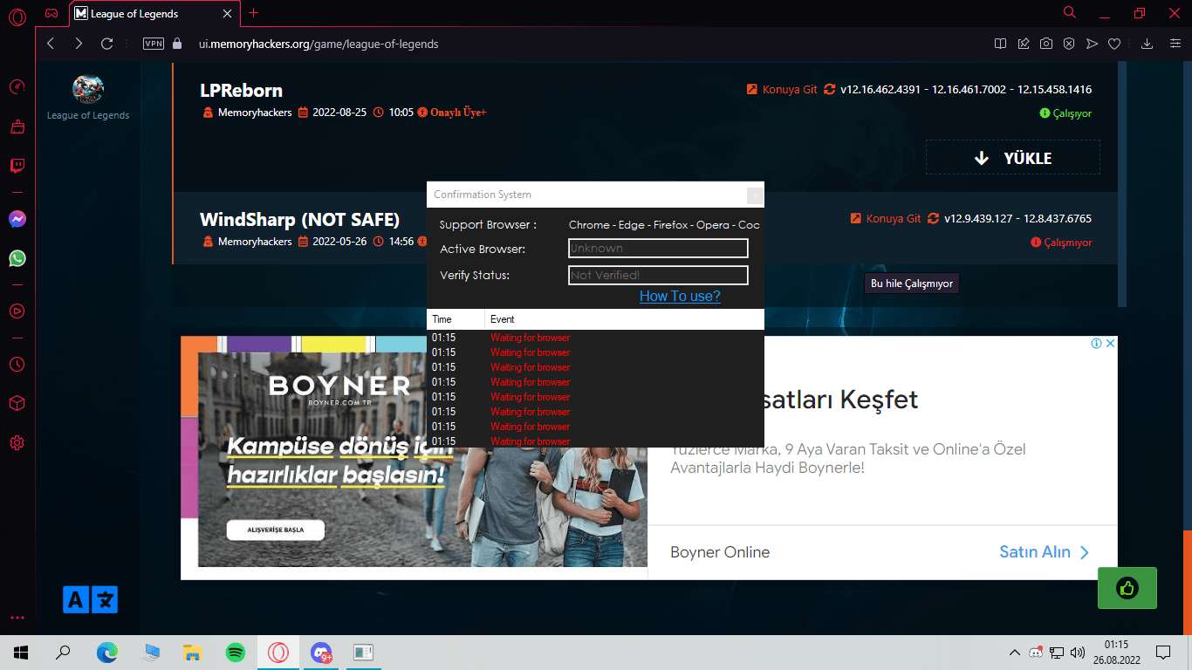The width and height of the screenshot is (1192, 670).
Task: Open the tab search magnifier in the title bar
Action: coord(1070,13)
